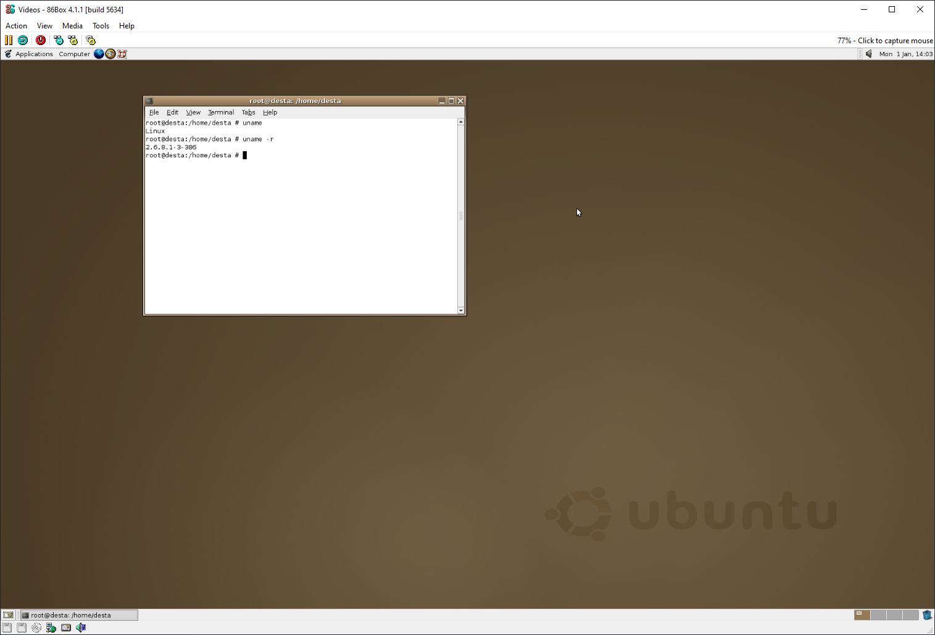Click the 86Box sound status icon
The width and height of the screenshot is (935, 635).
pos(81,628)
